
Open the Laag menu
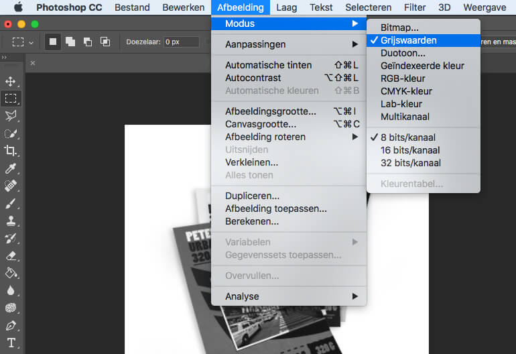tap(286, 7)
